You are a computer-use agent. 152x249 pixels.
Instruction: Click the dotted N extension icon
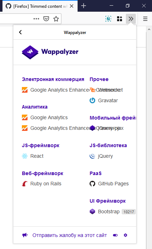pyautogui.click(x=108, y=19)
